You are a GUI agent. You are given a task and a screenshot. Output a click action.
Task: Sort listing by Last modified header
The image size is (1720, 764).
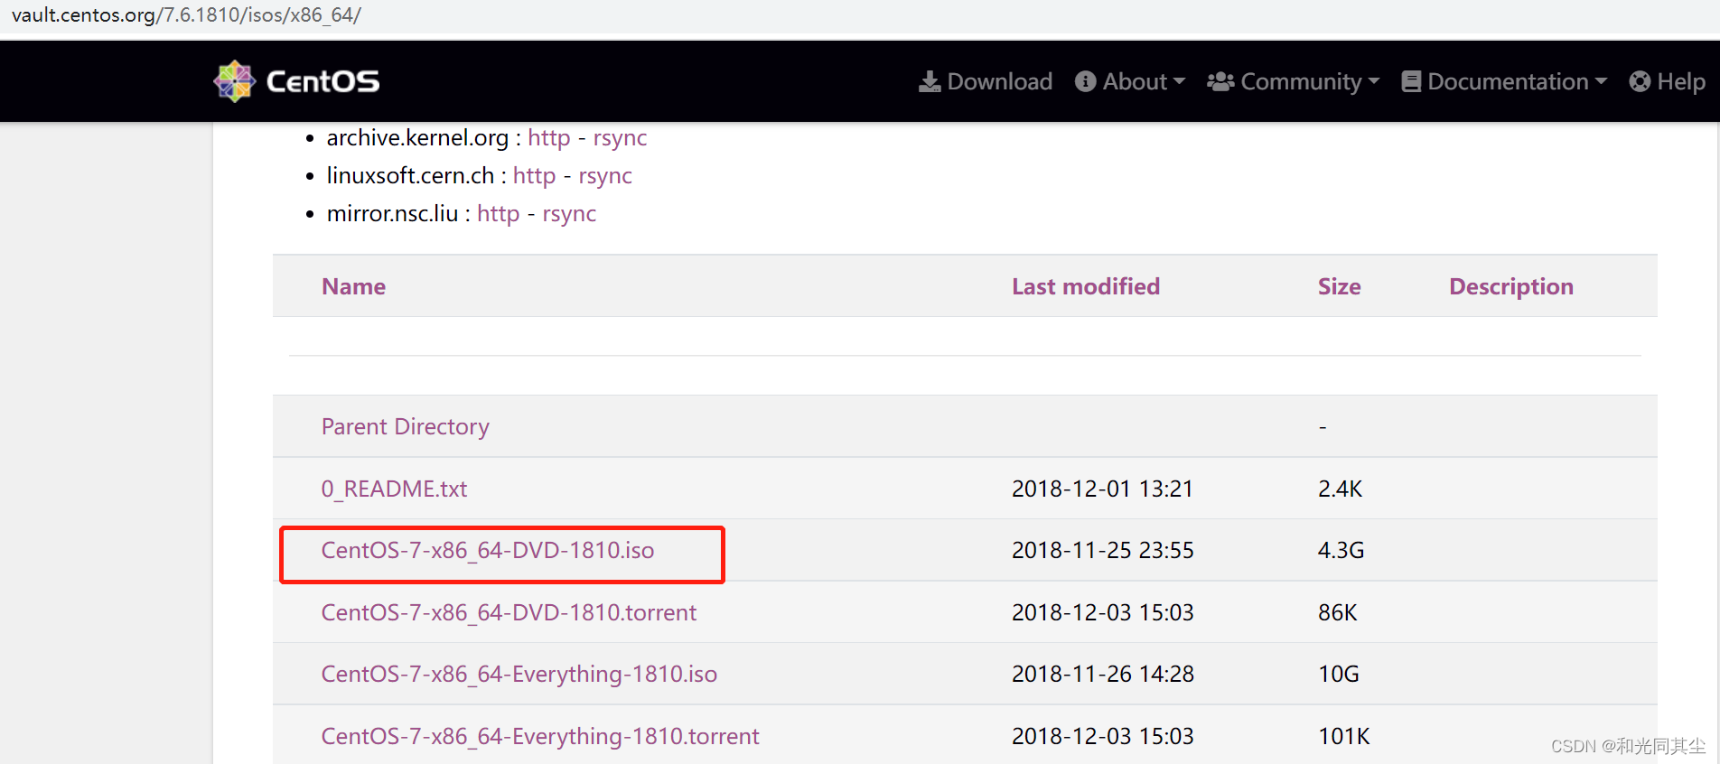coord(1086,286)
